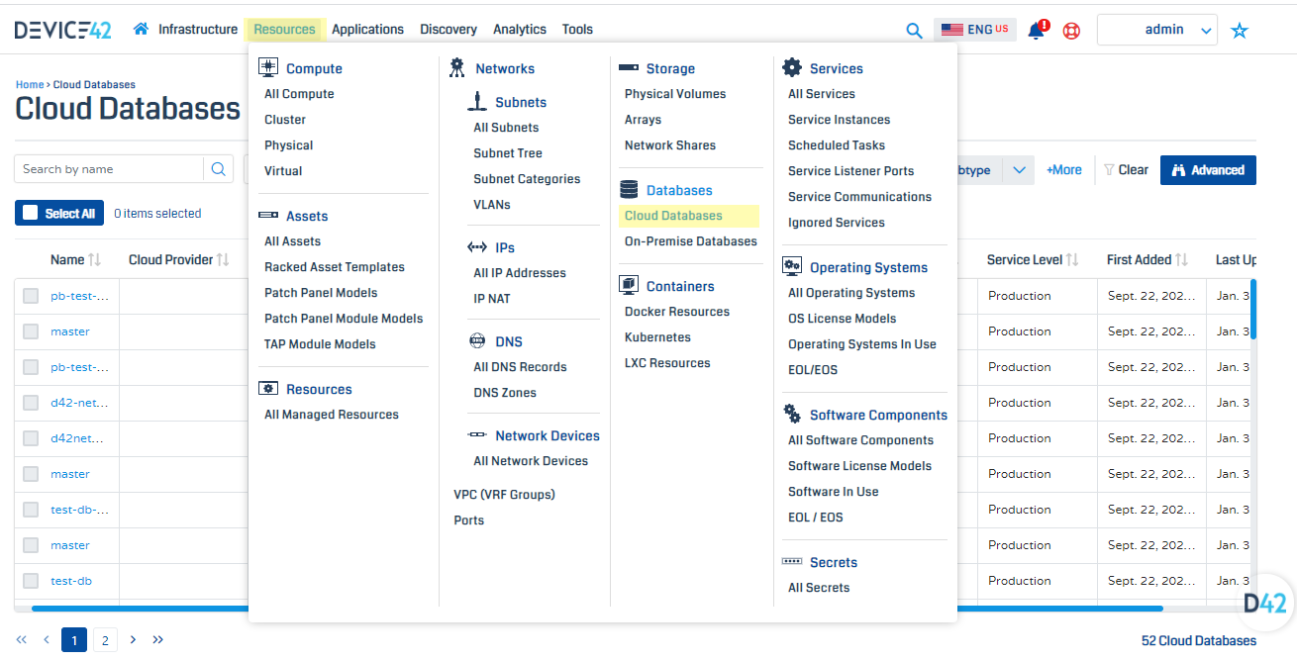Open the Applications menu
Screen dimensions: 1297x661
point(367,30)
